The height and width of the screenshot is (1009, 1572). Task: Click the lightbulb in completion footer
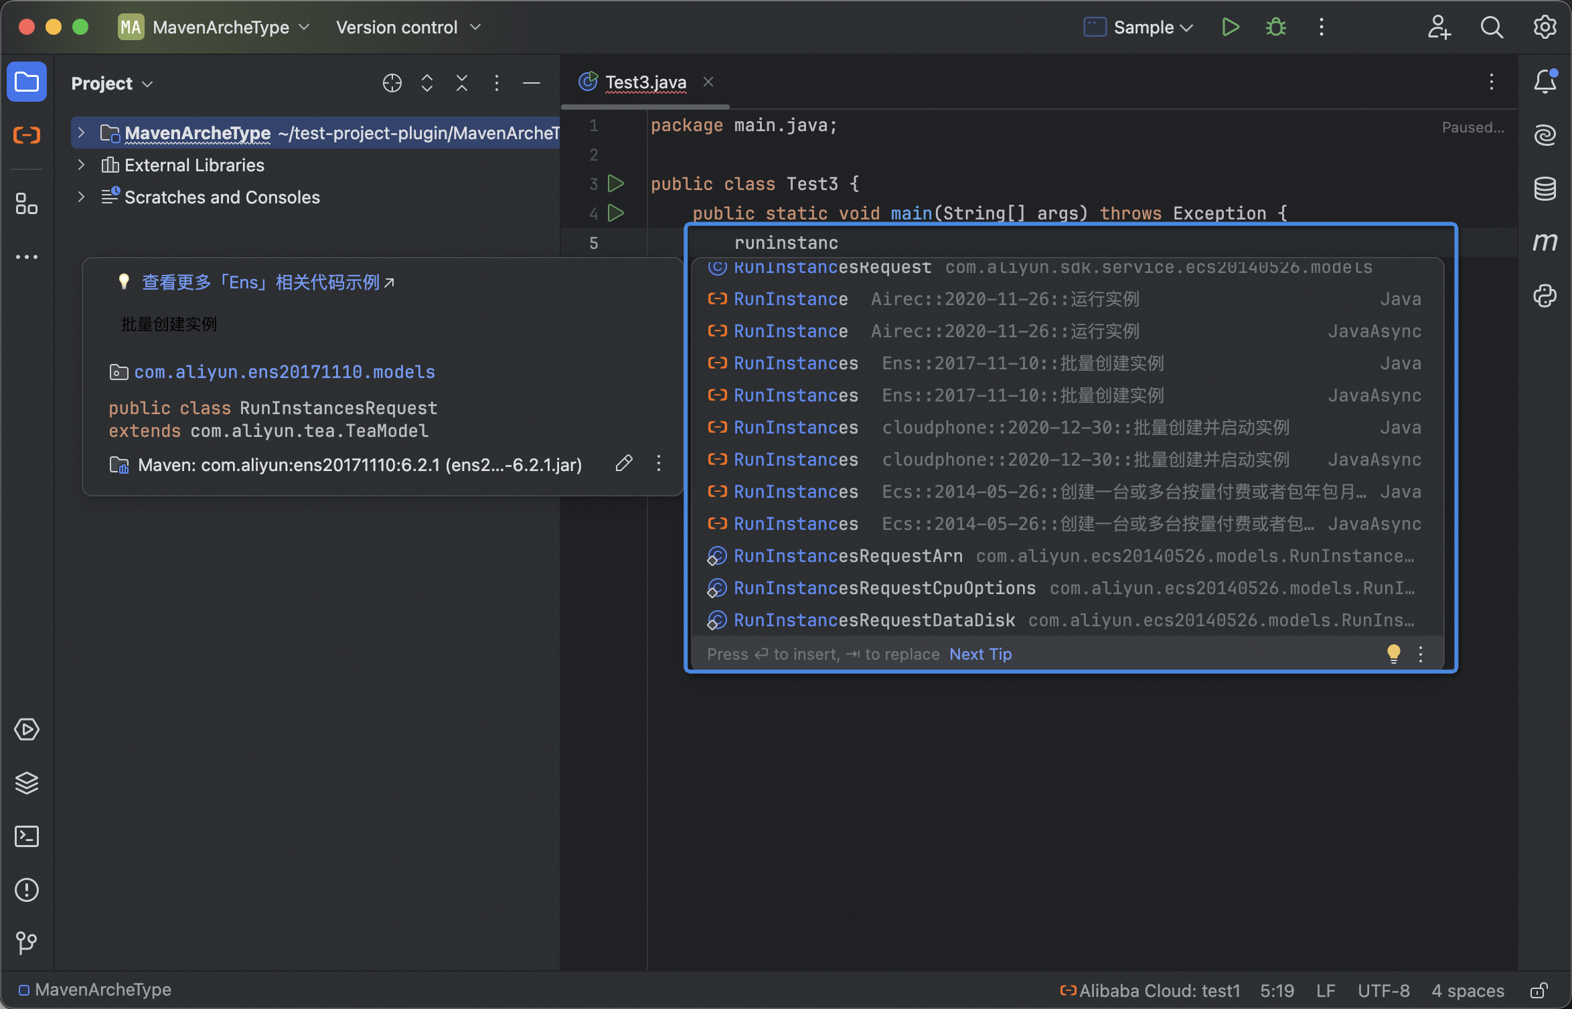point(1394,654)
